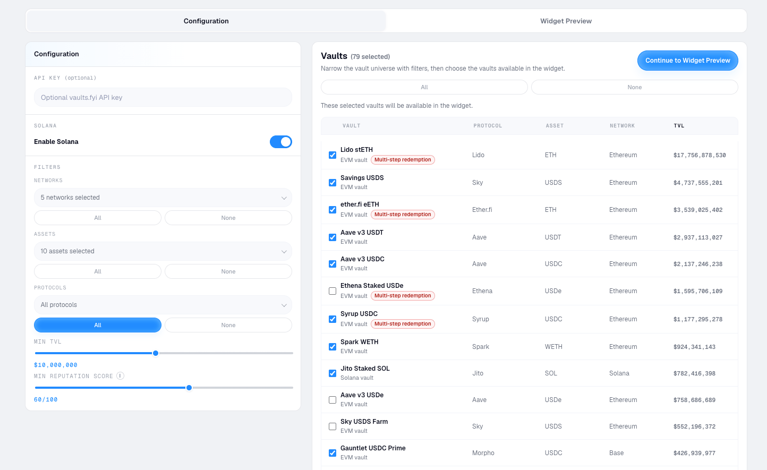Click All under Networks filter
This screenshot has height=470, width=767.
(98, 218)
